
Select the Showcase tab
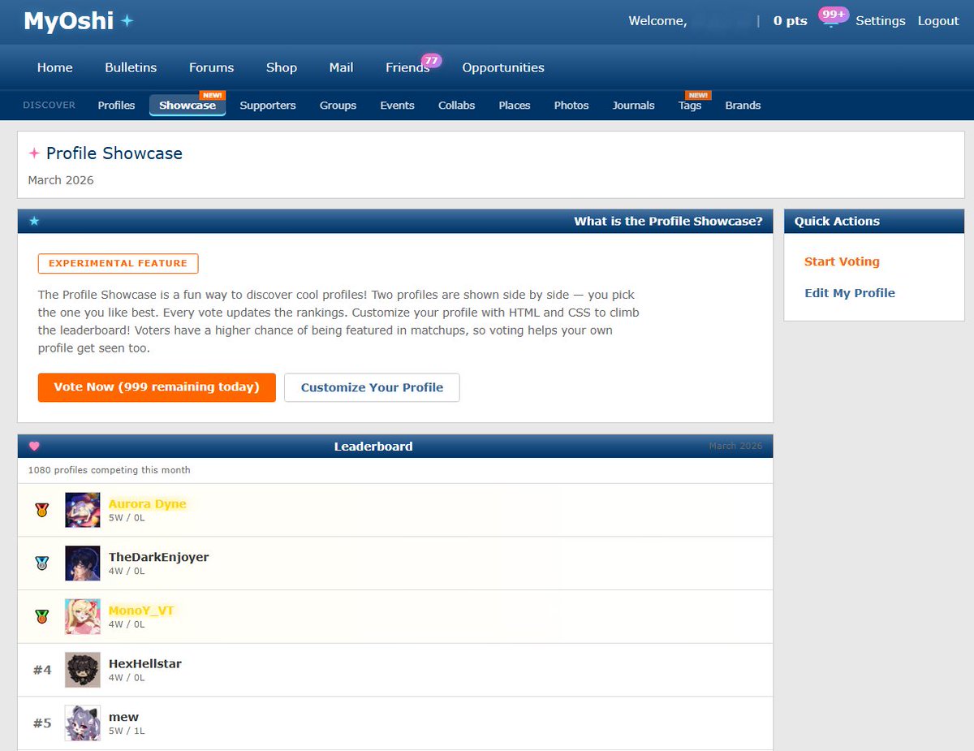click(x=187, y=106)
